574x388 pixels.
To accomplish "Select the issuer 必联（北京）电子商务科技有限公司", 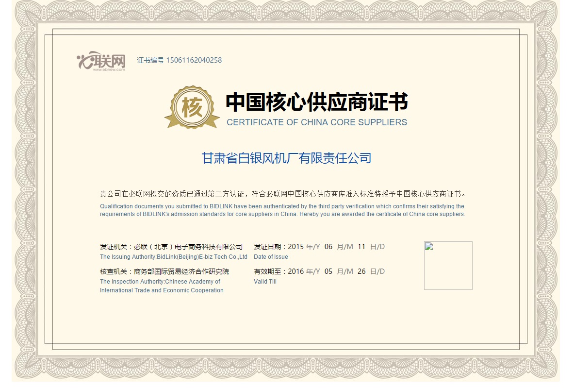I will pos(188,247).
